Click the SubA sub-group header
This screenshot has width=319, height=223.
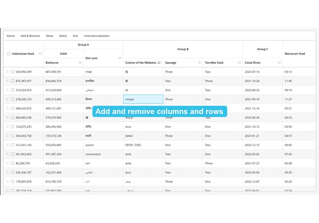(63, 54)
